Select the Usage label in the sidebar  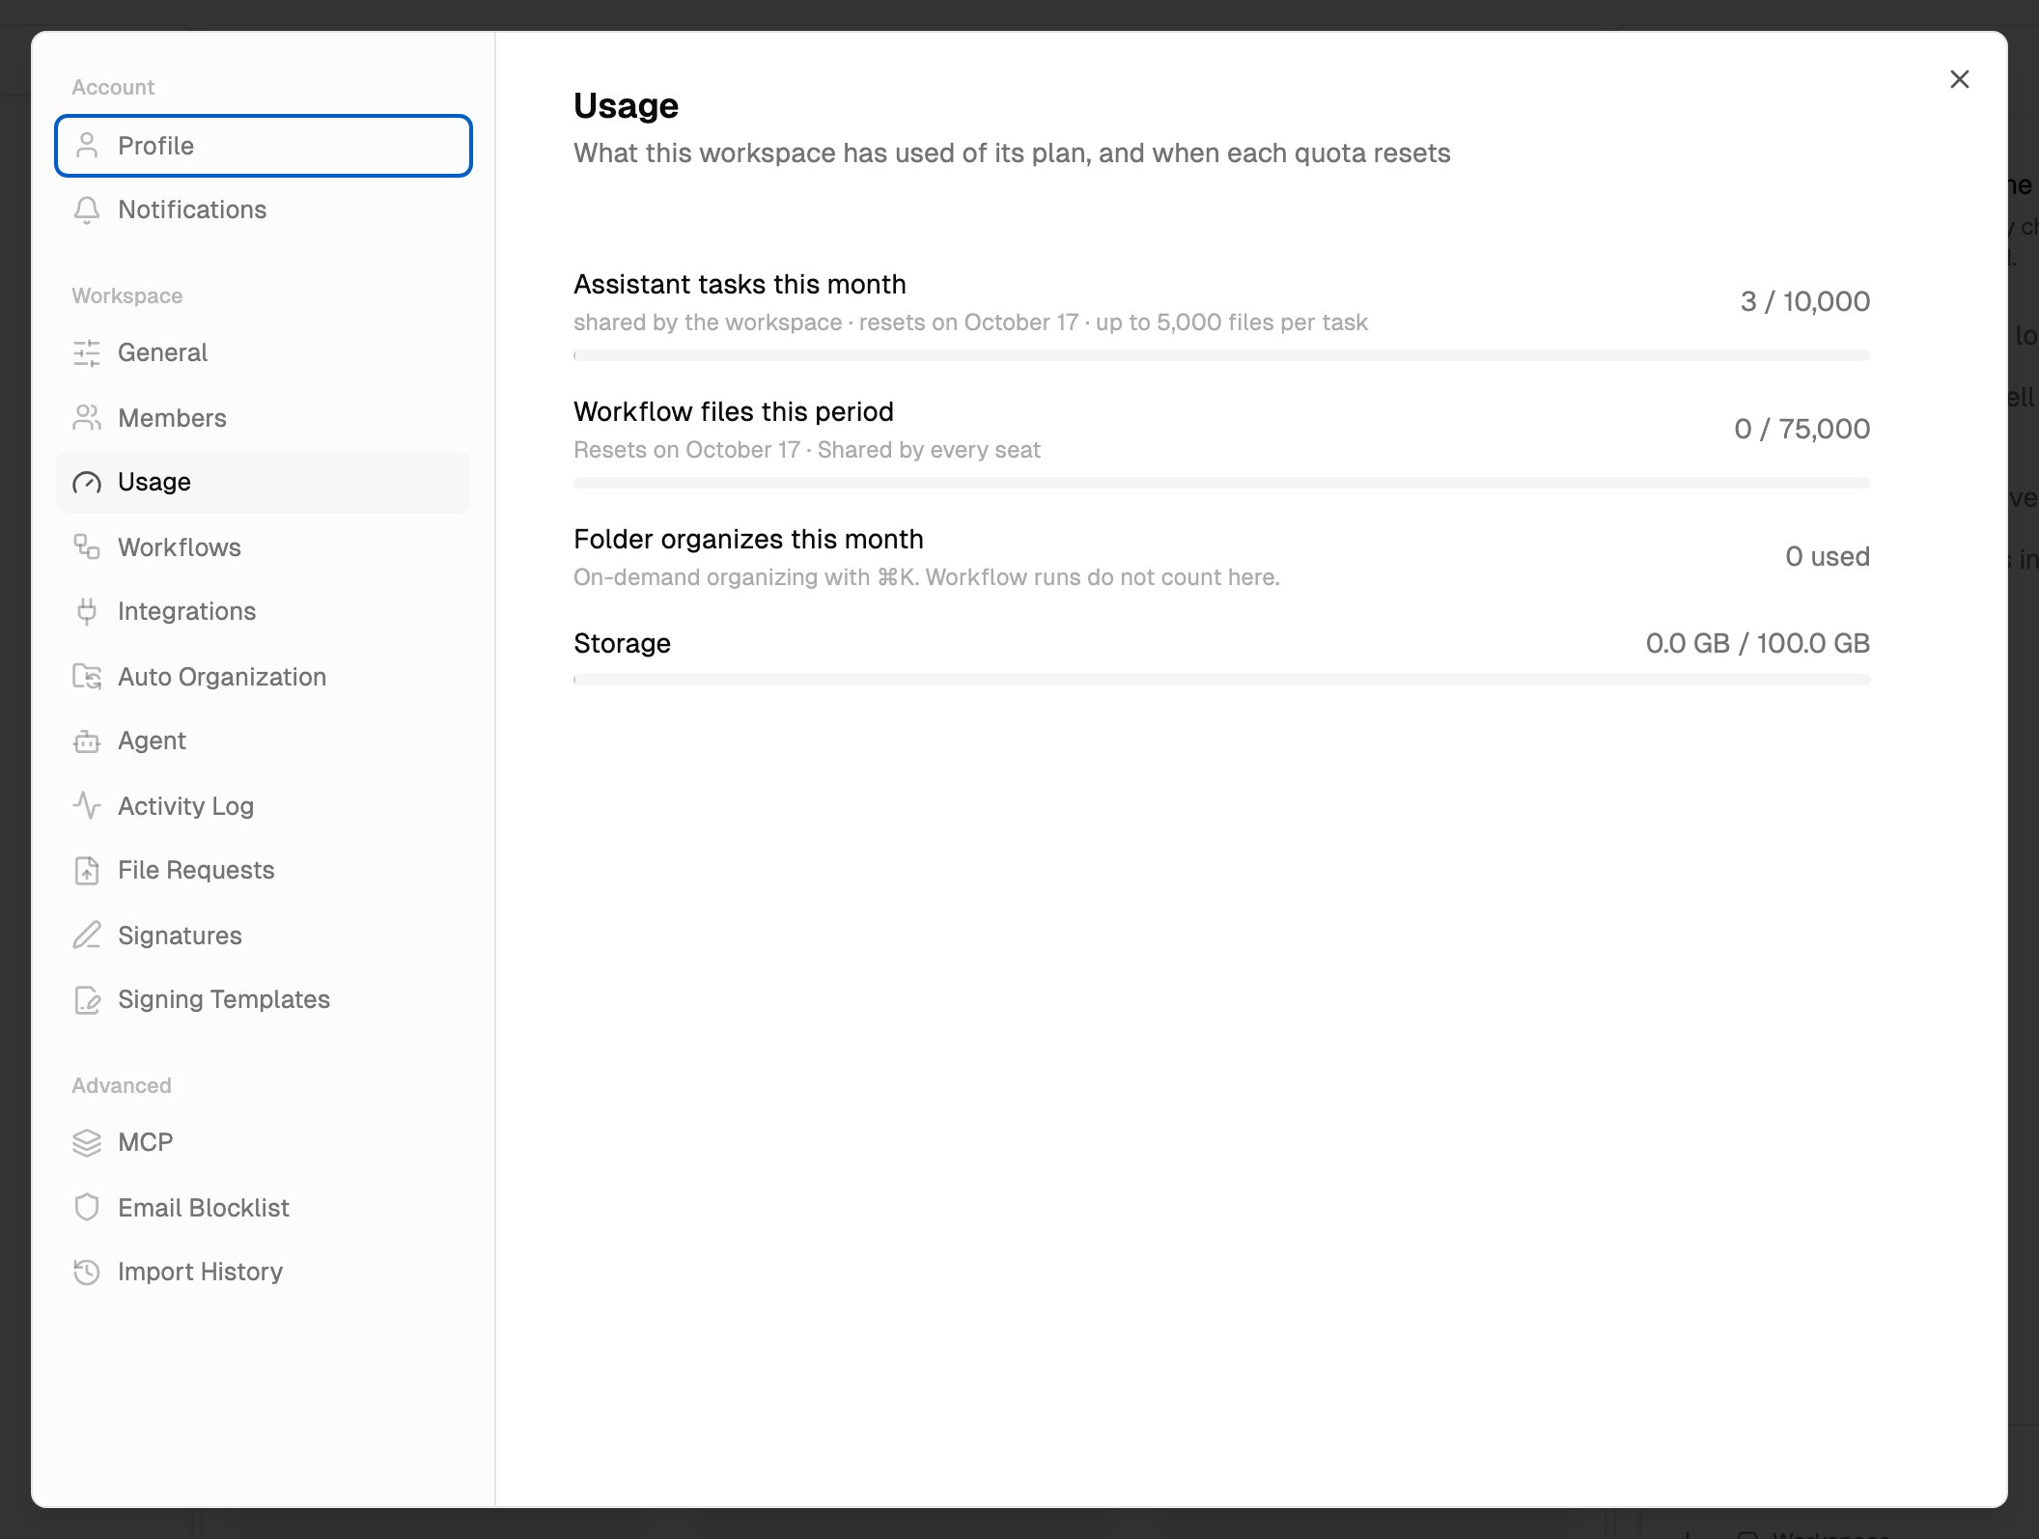coord(154,482)
